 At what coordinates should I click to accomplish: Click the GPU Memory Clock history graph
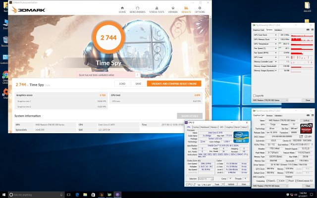[x=302, y=40]
